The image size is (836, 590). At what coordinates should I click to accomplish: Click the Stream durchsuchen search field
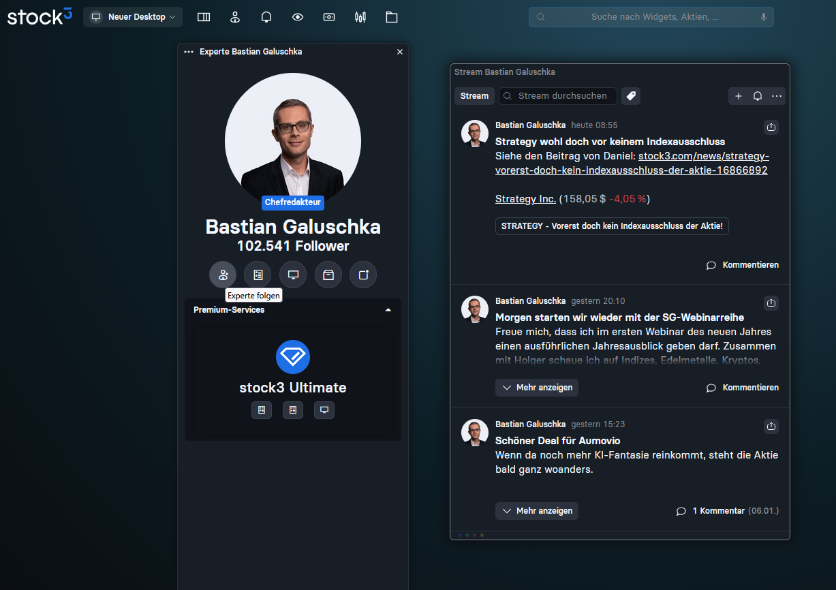558,96
